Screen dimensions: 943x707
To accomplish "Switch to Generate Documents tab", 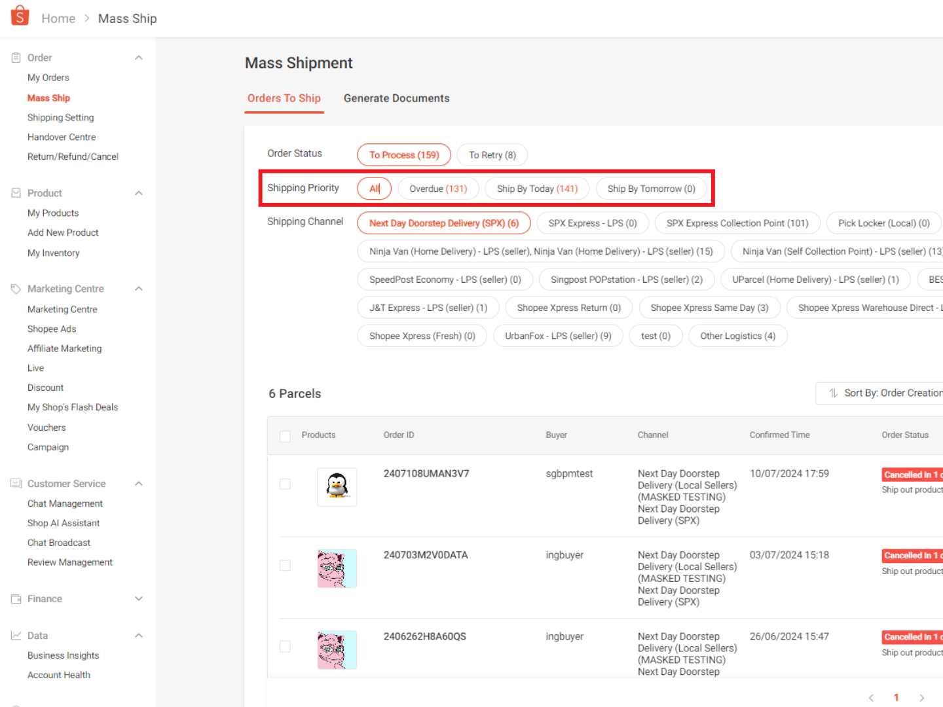I will tap(396, 98).
